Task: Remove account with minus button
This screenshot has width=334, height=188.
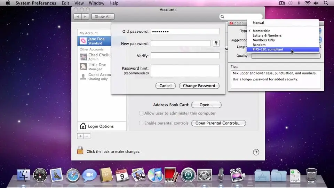Action: pos(87,136)
